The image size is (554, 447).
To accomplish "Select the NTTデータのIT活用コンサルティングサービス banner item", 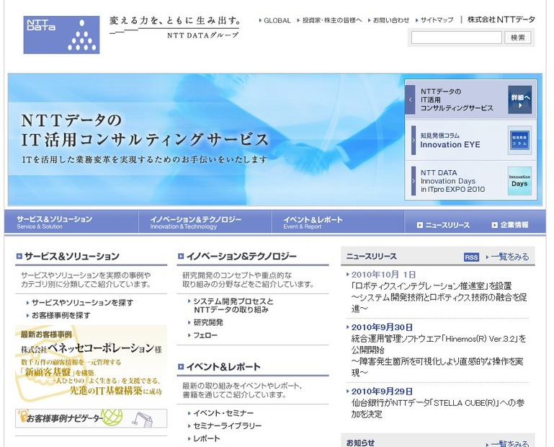I will click(470, 99).
